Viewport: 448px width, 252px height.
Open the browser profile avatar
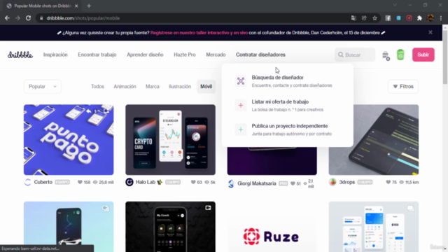click(430, 18)
